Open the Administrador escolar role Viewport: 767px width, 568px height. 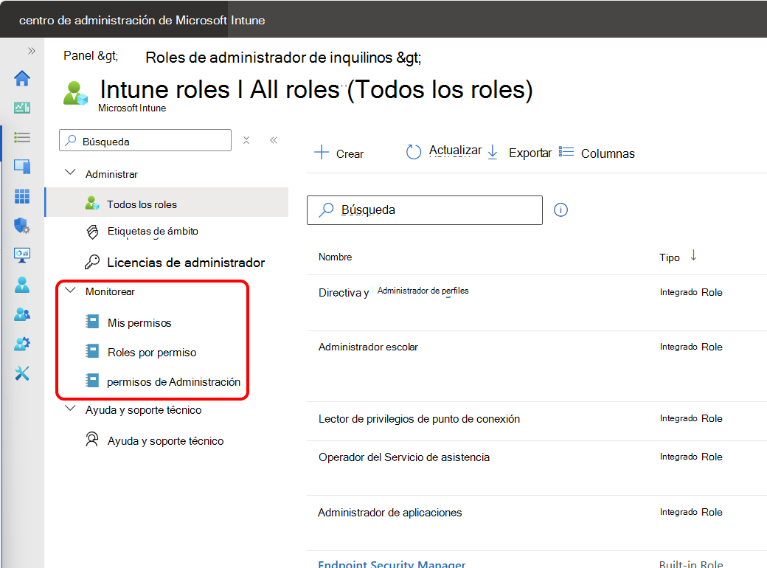368,347
